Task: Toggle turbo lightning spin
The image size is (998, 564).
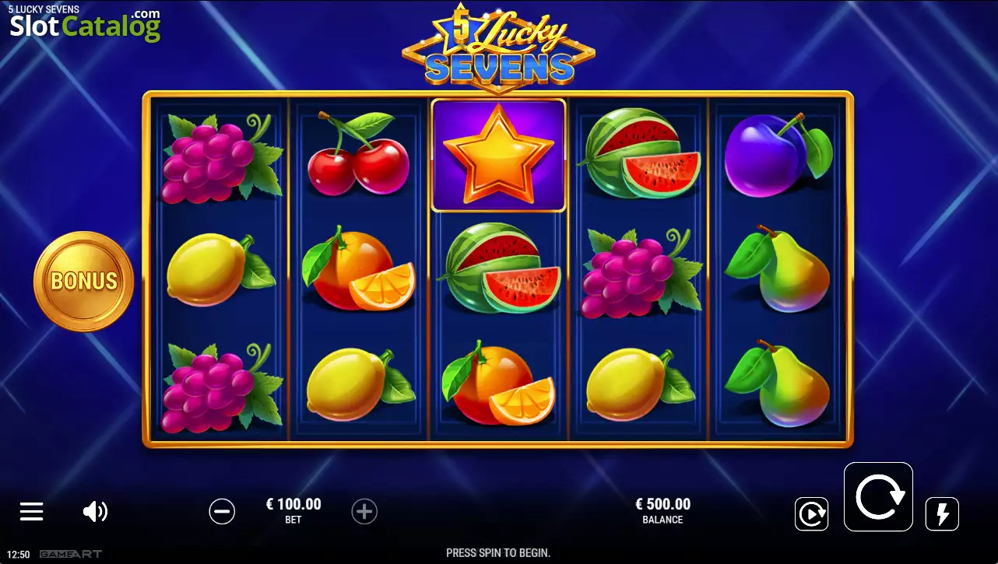Action: (942, 514)
